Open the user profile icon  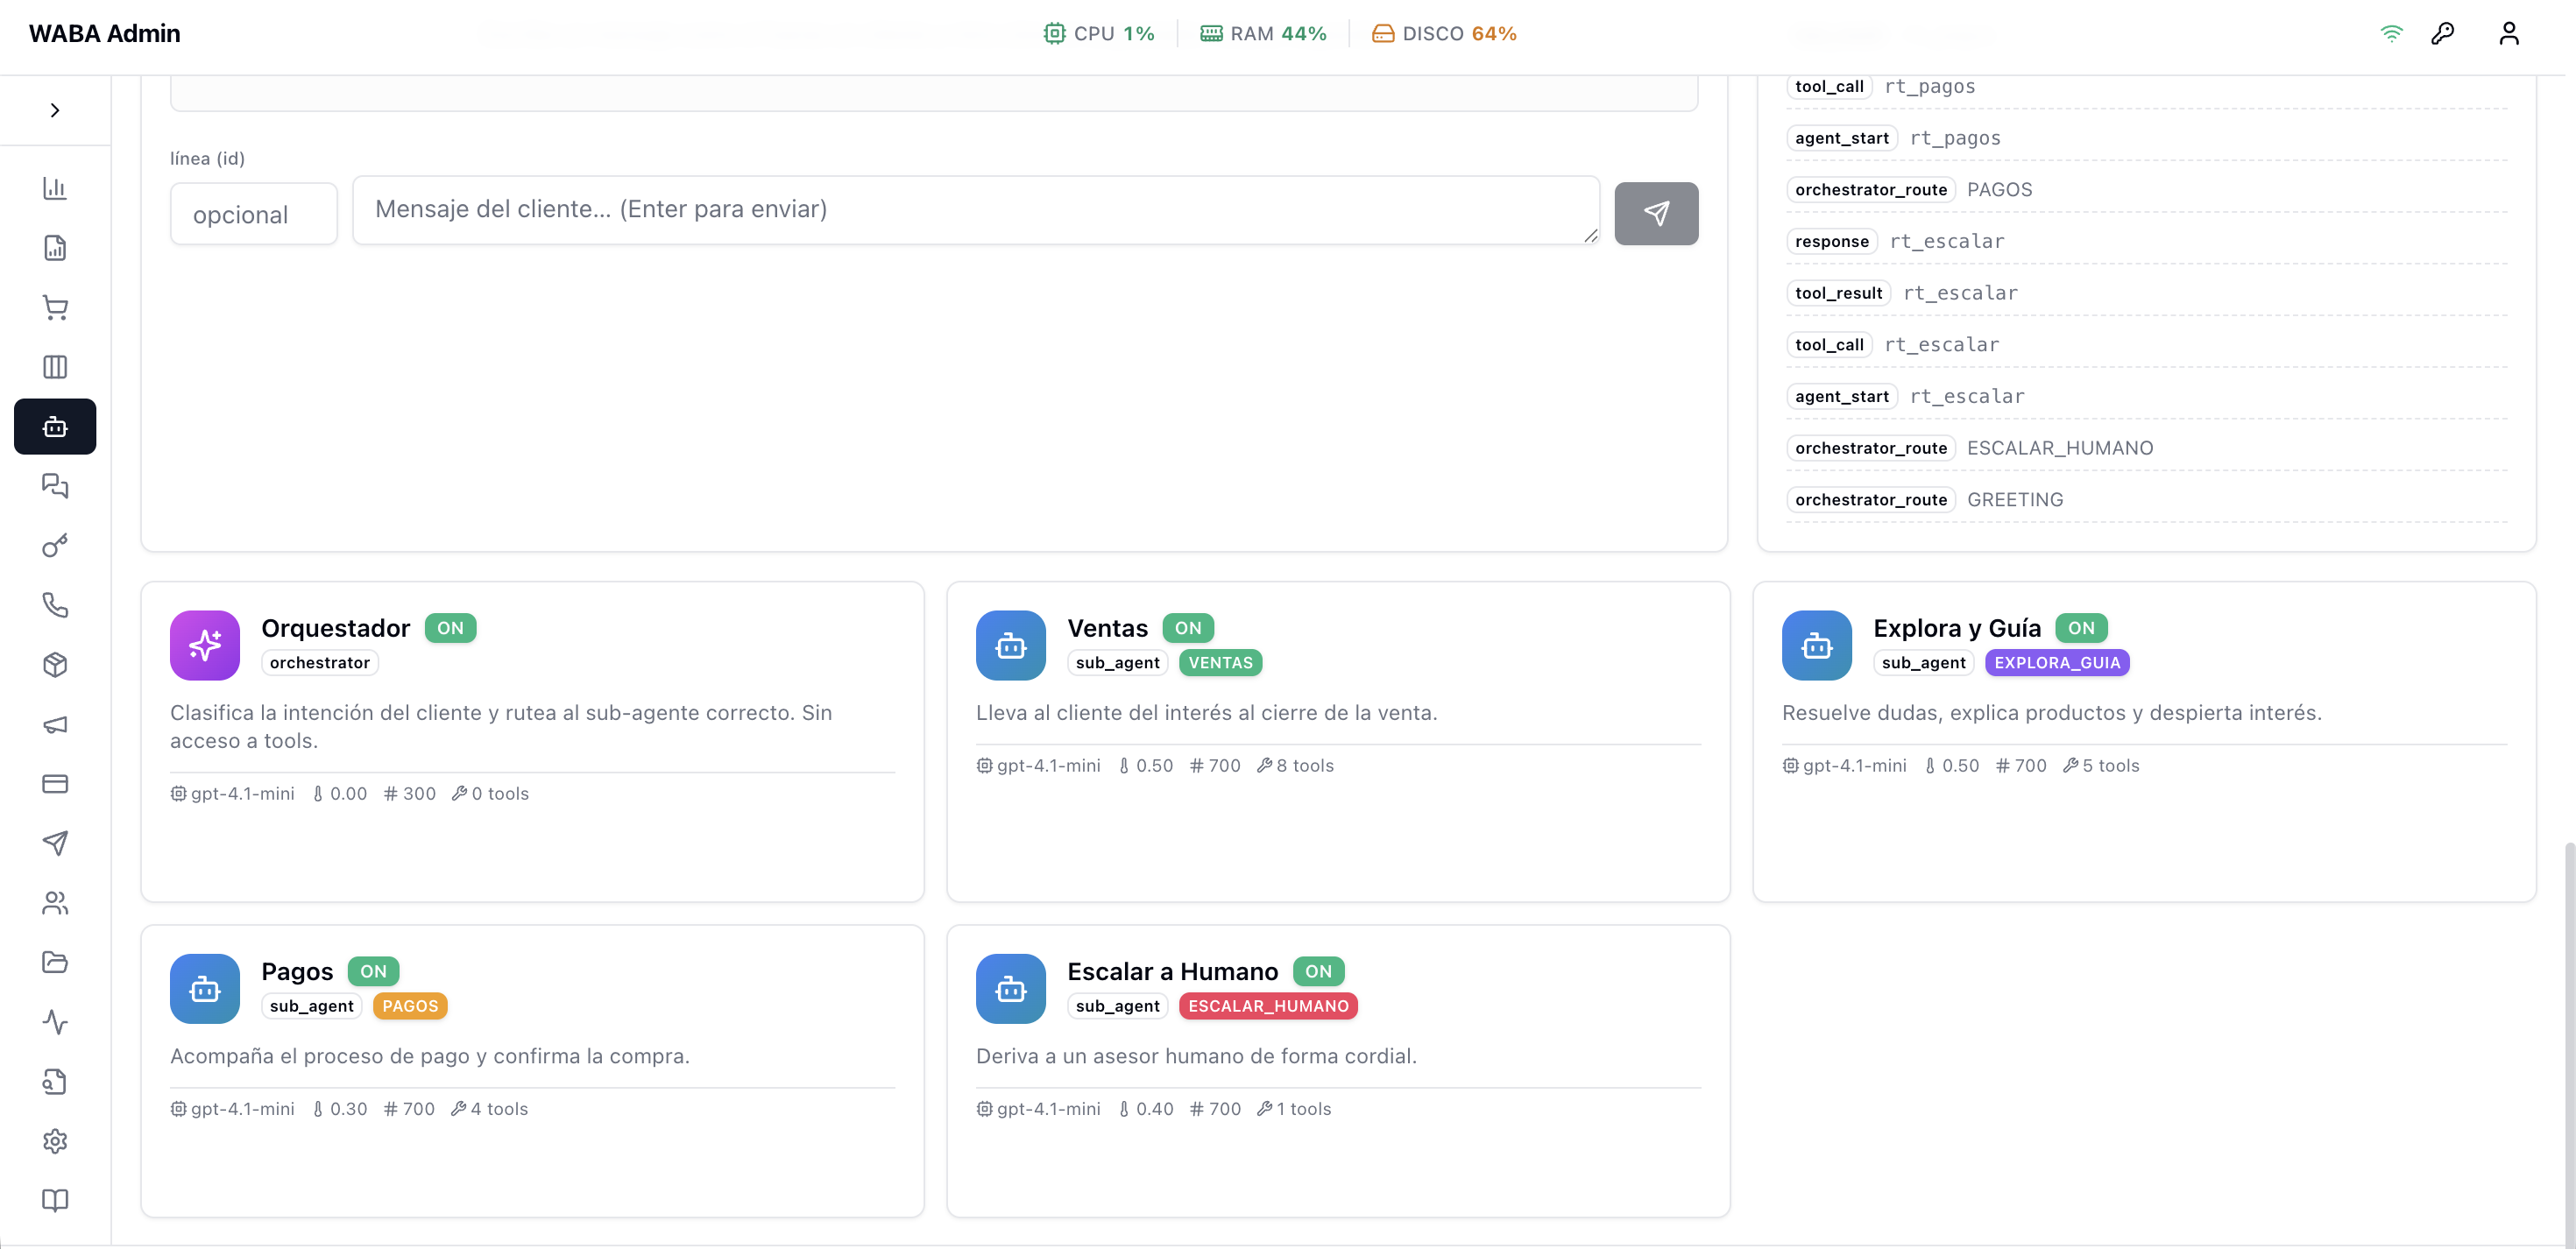coord(2508,34)
